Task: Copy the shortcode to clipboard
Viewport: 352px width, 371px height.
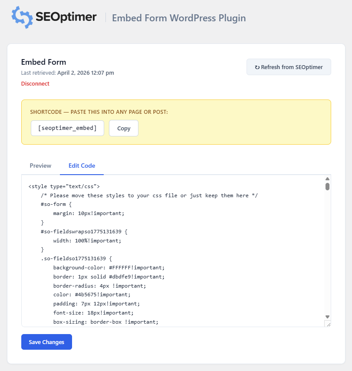Action: coord(123,128)
